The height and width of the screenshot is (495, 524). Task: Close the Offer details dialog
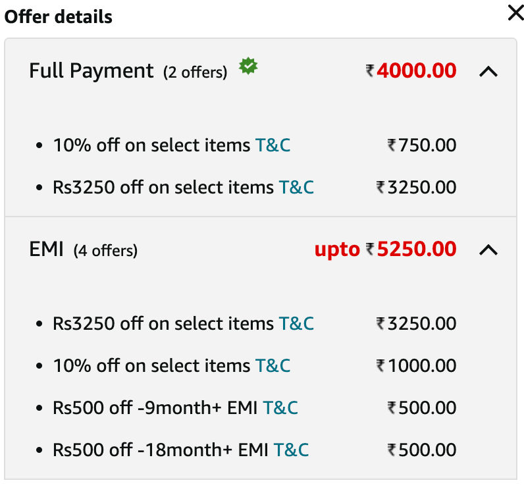515,13
